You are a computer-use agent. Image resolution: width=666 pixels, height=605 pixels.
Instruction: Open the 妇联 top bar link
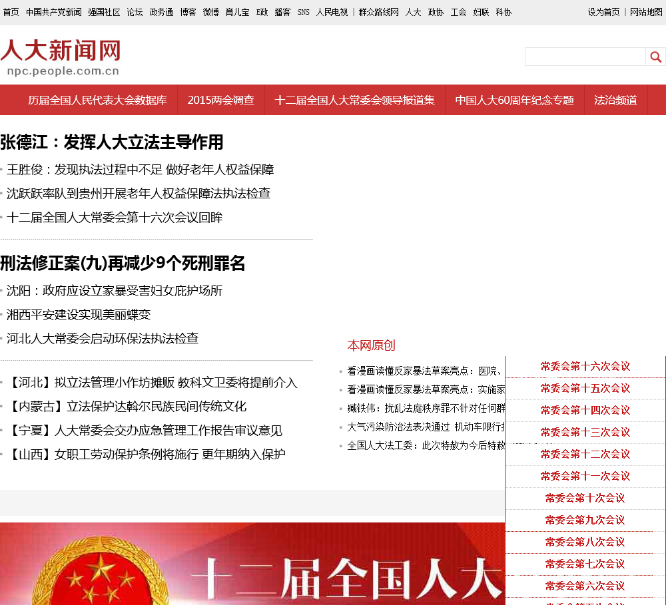pos(481,12)
